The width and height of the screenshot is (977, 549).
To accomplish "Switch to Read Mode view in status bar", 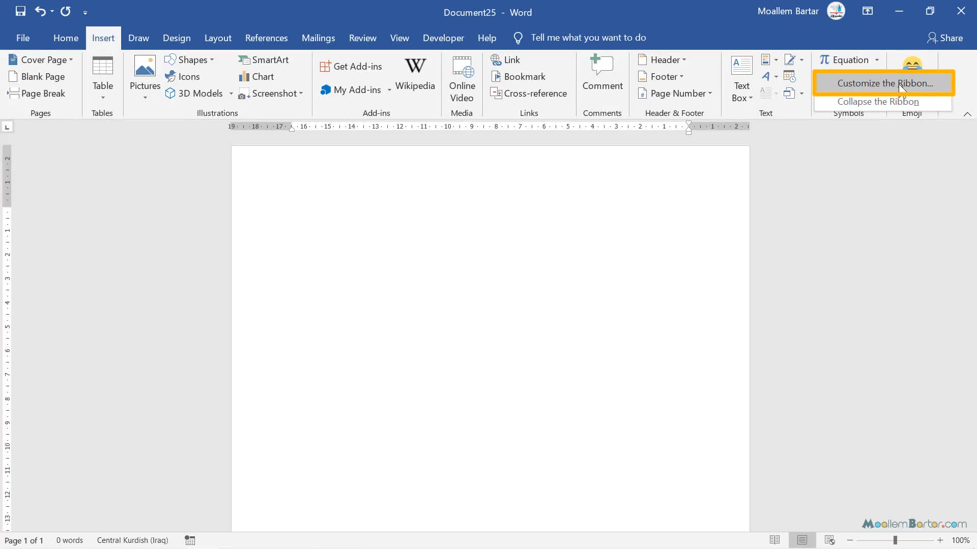I will [774, 540].
